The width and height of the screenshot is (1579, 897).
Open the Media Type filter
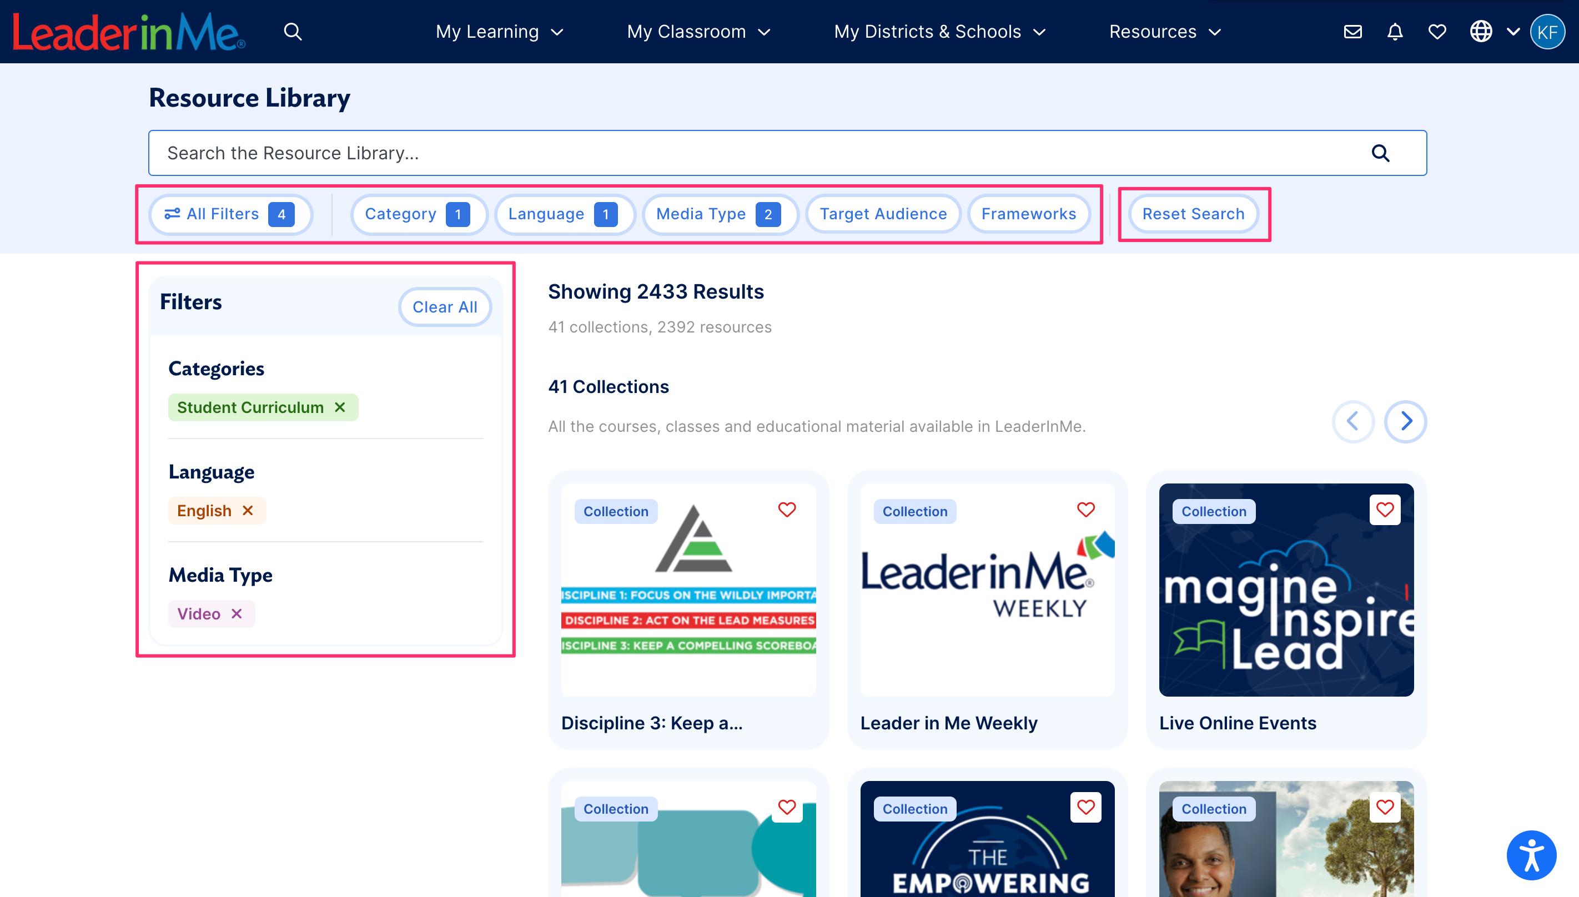point(720,214)
